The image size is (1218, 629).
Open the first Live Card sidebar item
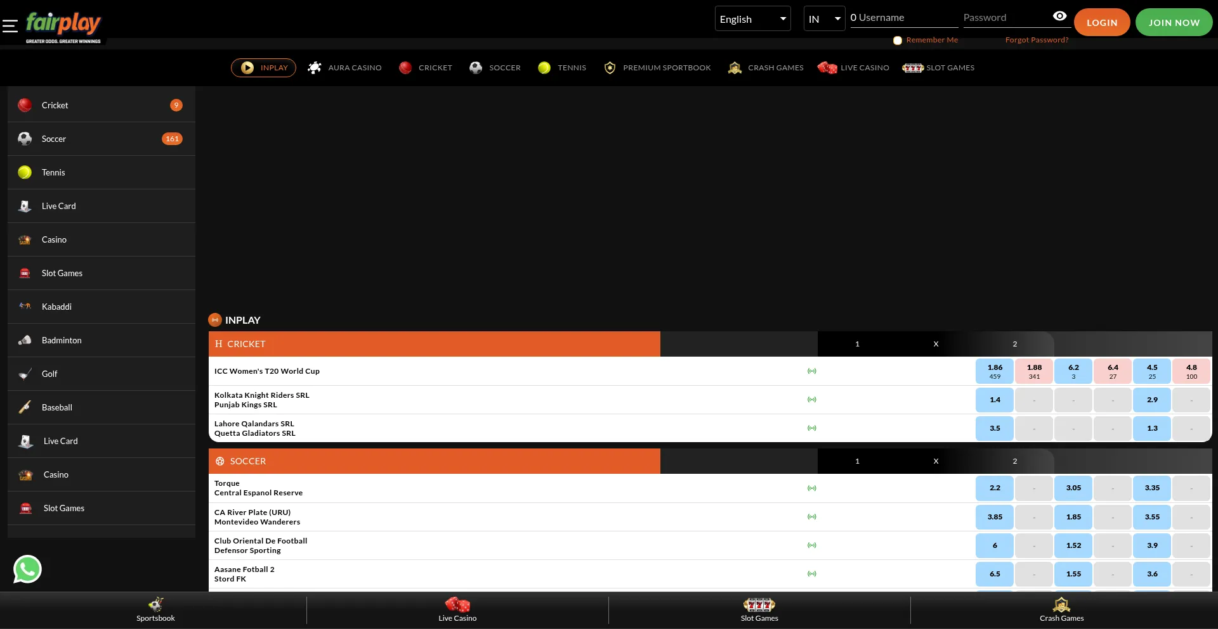coord(101,206)
